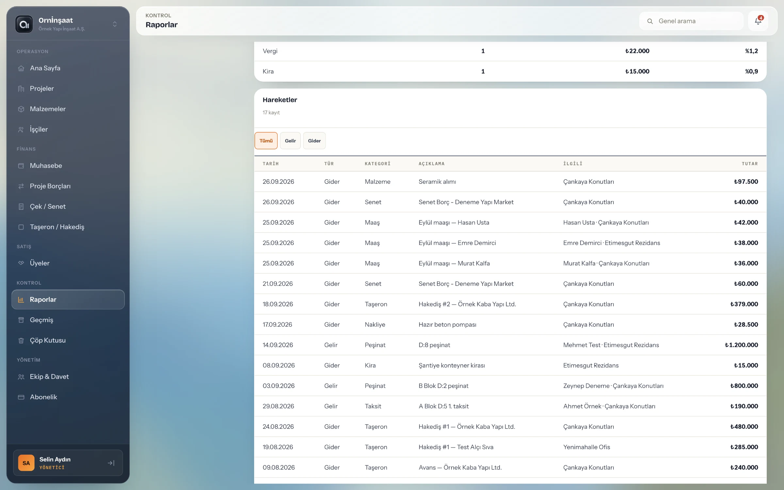The width and height of the screenshot is (784, 490).
Task: Filter transactions by Gider tab
Action: 314,141
